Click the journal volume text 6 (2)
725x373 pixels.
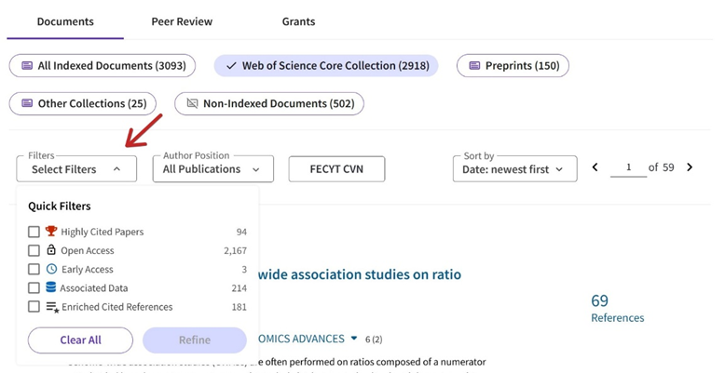pos(374,340)
